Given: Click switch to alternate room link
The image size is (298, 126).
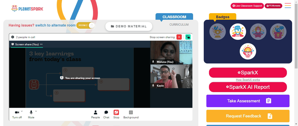Looking at the screenshot, I should pyautogui.click(x=55, y=25).
